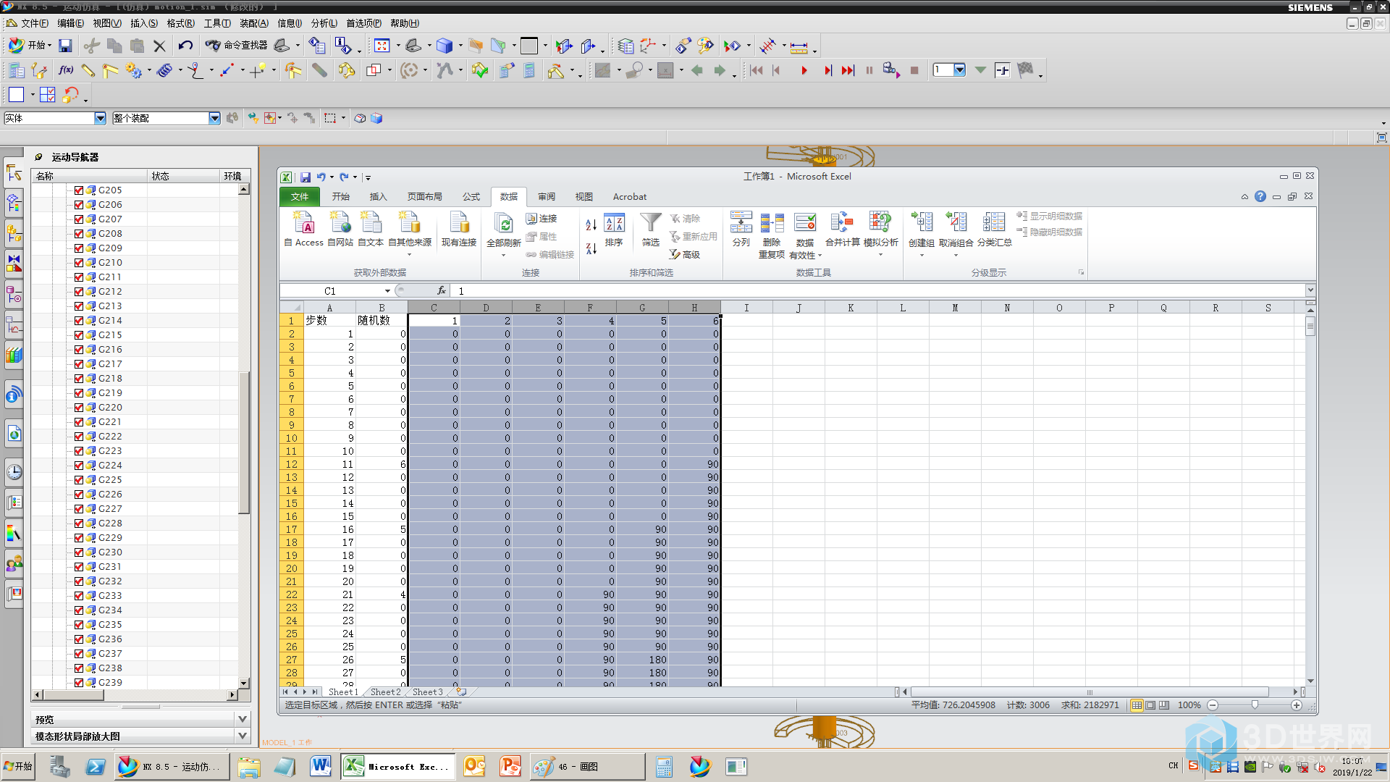The width and height of the screenshot is (1390, 782).
Task: Expand the Excel formula bar
Action: (1310, 290)
